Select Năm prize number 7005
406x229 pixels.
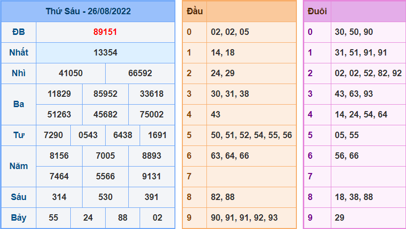coord(105,156)
